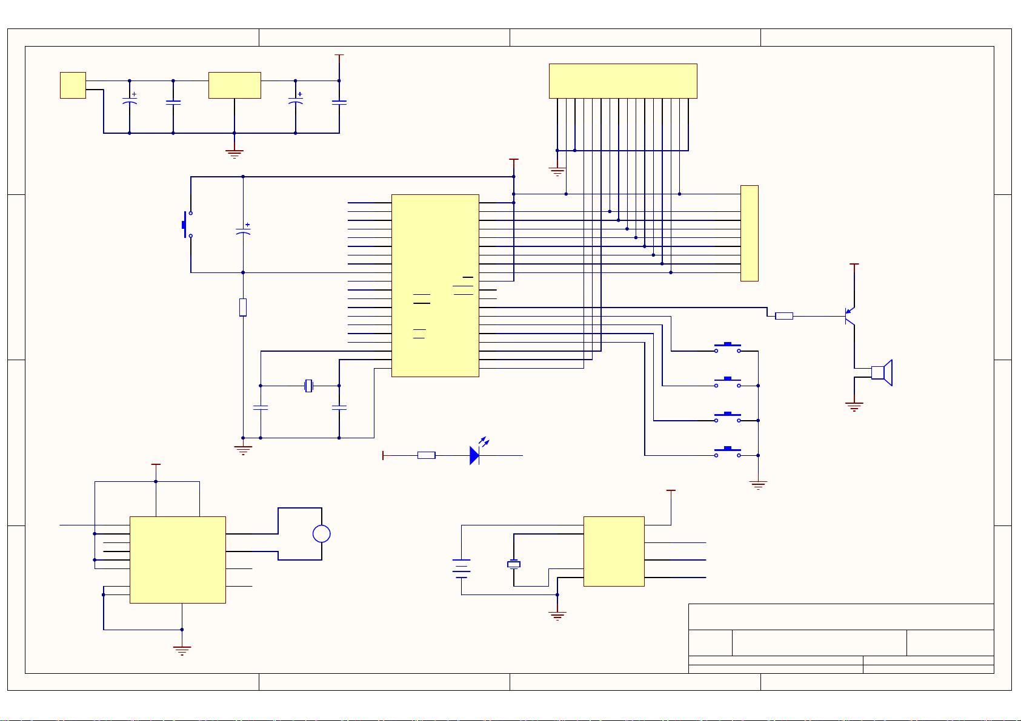The height and width of the screenshot is (721, 1021).
Task: Select the non-polarized capacitor at the regulator output
Action: [339, 103]
